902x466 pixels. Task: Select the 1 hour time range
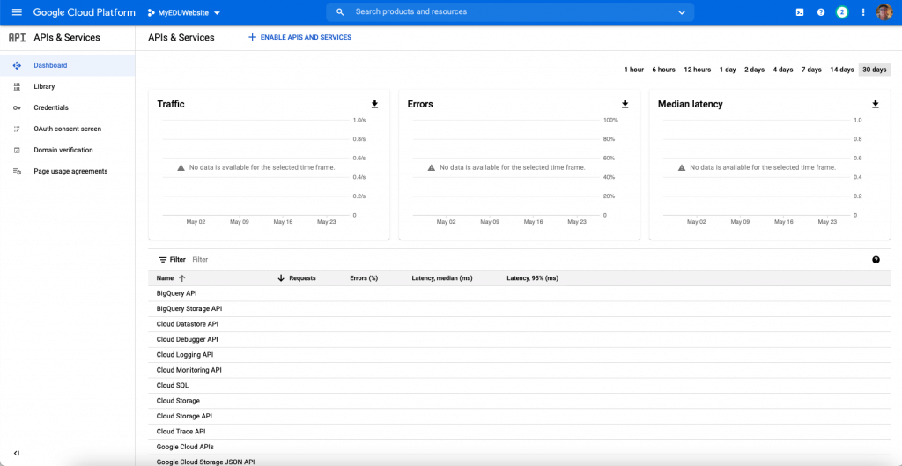click(x=634, y=70)
